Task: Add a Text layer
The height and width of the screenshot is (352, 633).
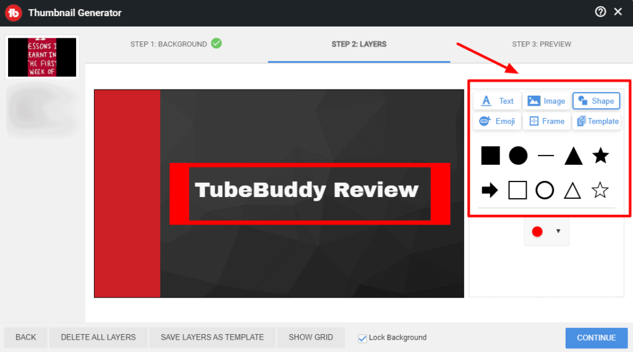Action: point(498,101)
